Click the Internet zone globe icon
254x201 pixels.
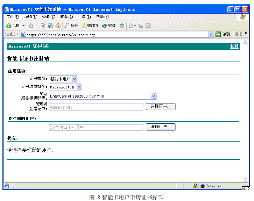pyautogui.click(x=203, y=186)
